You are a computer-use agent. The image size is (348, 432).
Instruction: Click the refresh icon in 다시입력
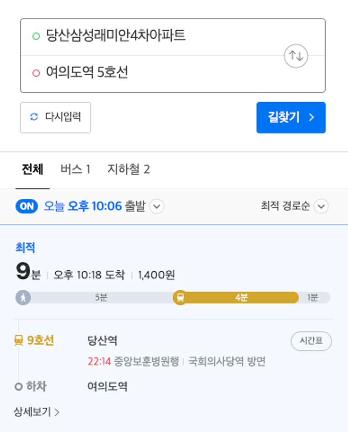34,117
